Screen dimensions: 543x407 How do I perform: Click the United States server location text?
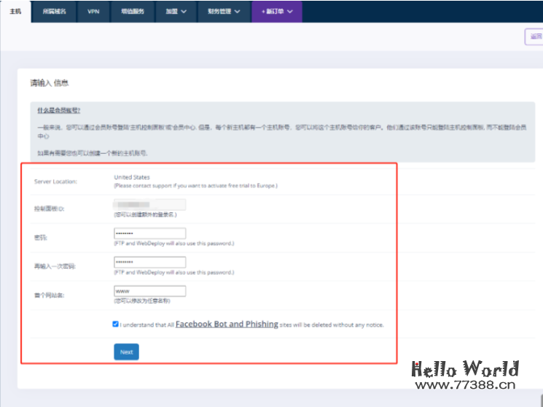pyautogui.click(x=131, y=177)
